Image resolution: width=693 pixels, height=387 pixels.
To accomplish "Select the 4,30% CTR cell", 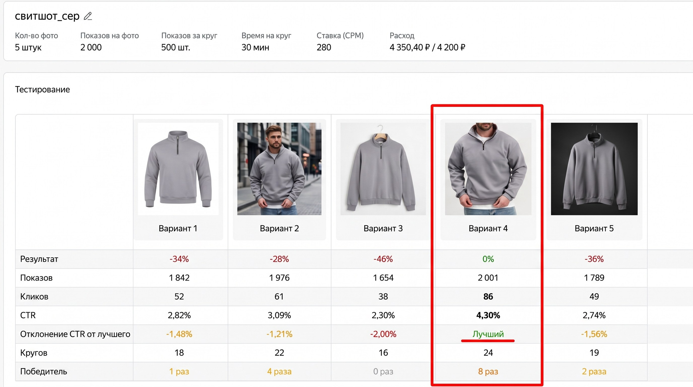I will 488,315.
